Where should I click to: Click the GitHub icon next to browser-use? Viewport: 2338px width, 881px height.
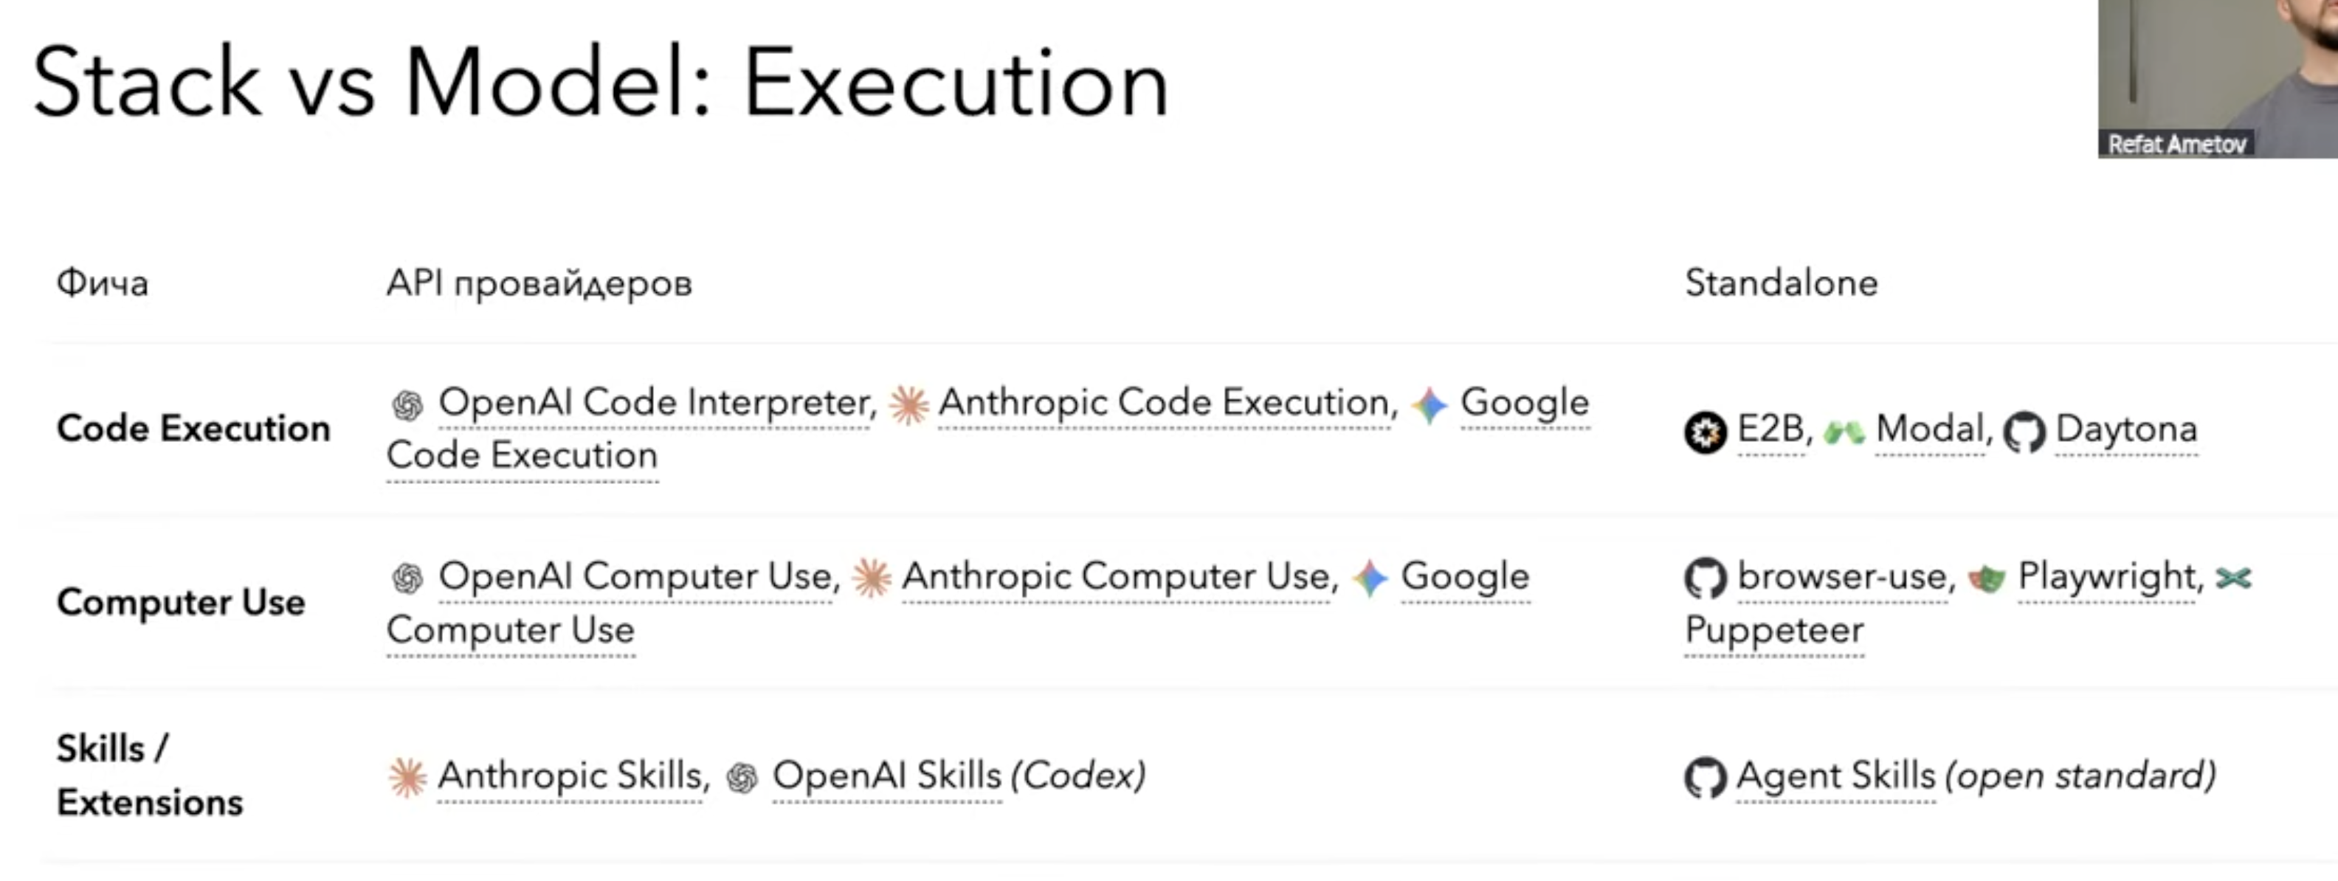coord(1706,579)
